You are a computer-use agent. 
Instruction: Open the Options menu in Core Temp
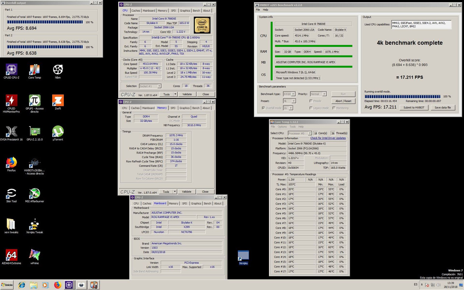point(282,127)
